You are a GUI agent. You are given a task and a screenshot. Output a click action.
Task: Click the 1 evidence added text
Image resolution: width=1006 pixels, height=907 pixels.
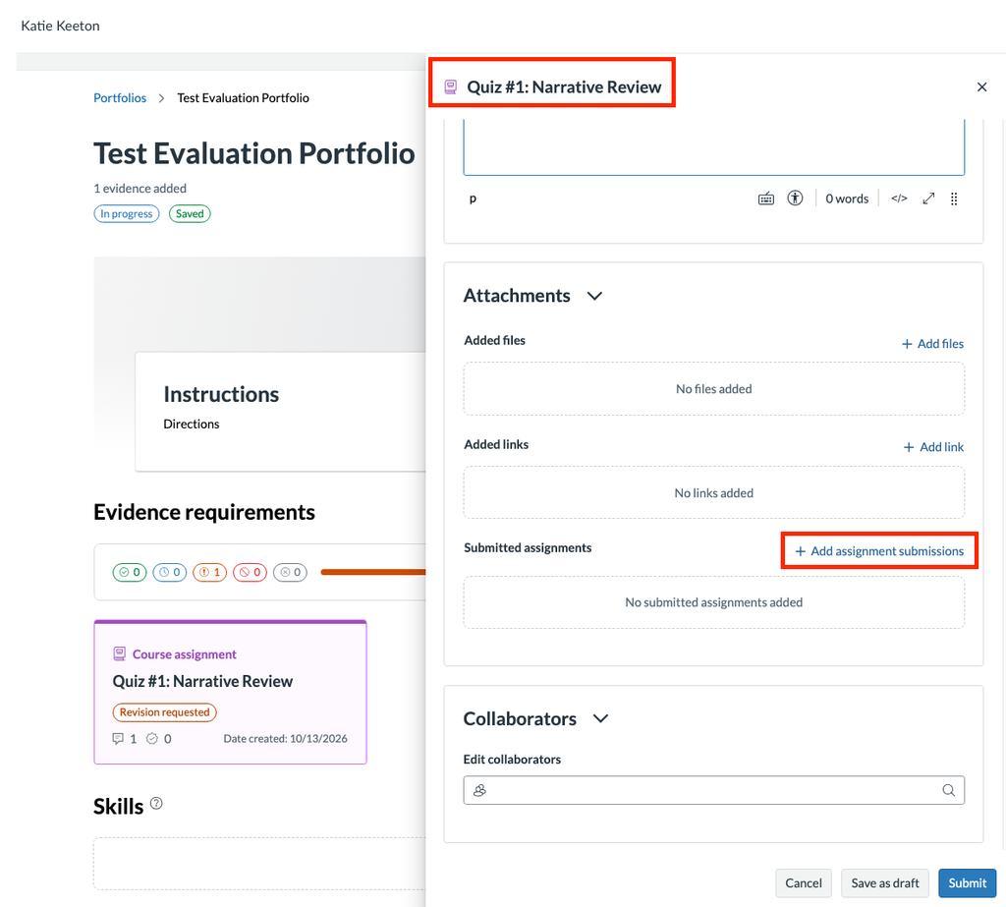[x=140, y=188]
